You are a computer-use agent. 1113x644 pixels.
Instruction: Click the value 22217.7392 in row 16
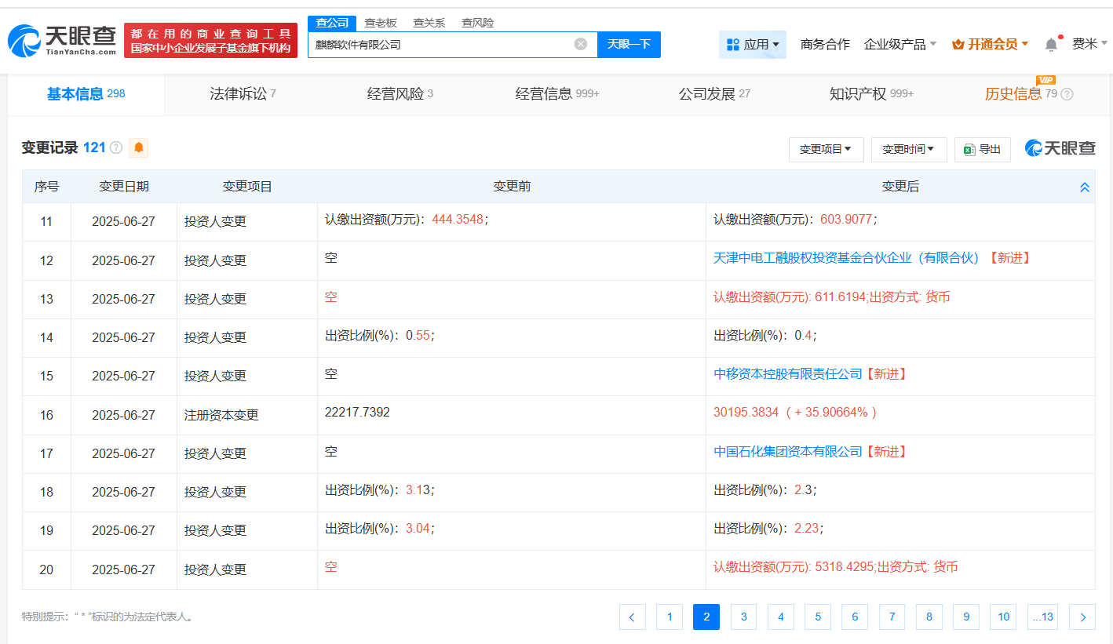[x=357, y=412]
